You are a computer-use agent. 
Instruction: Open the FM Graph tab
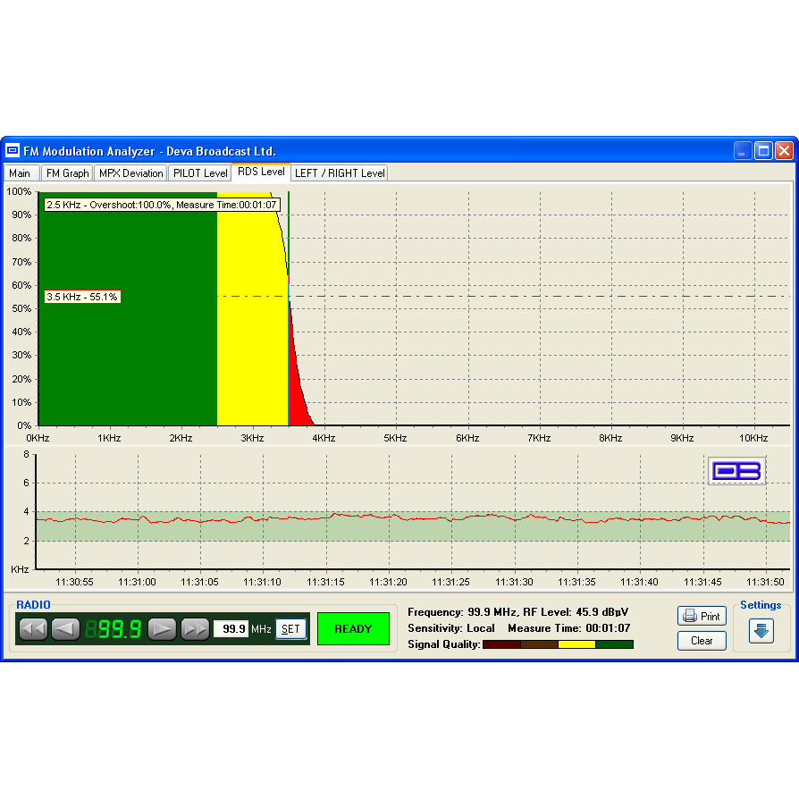tap(68, 173)
